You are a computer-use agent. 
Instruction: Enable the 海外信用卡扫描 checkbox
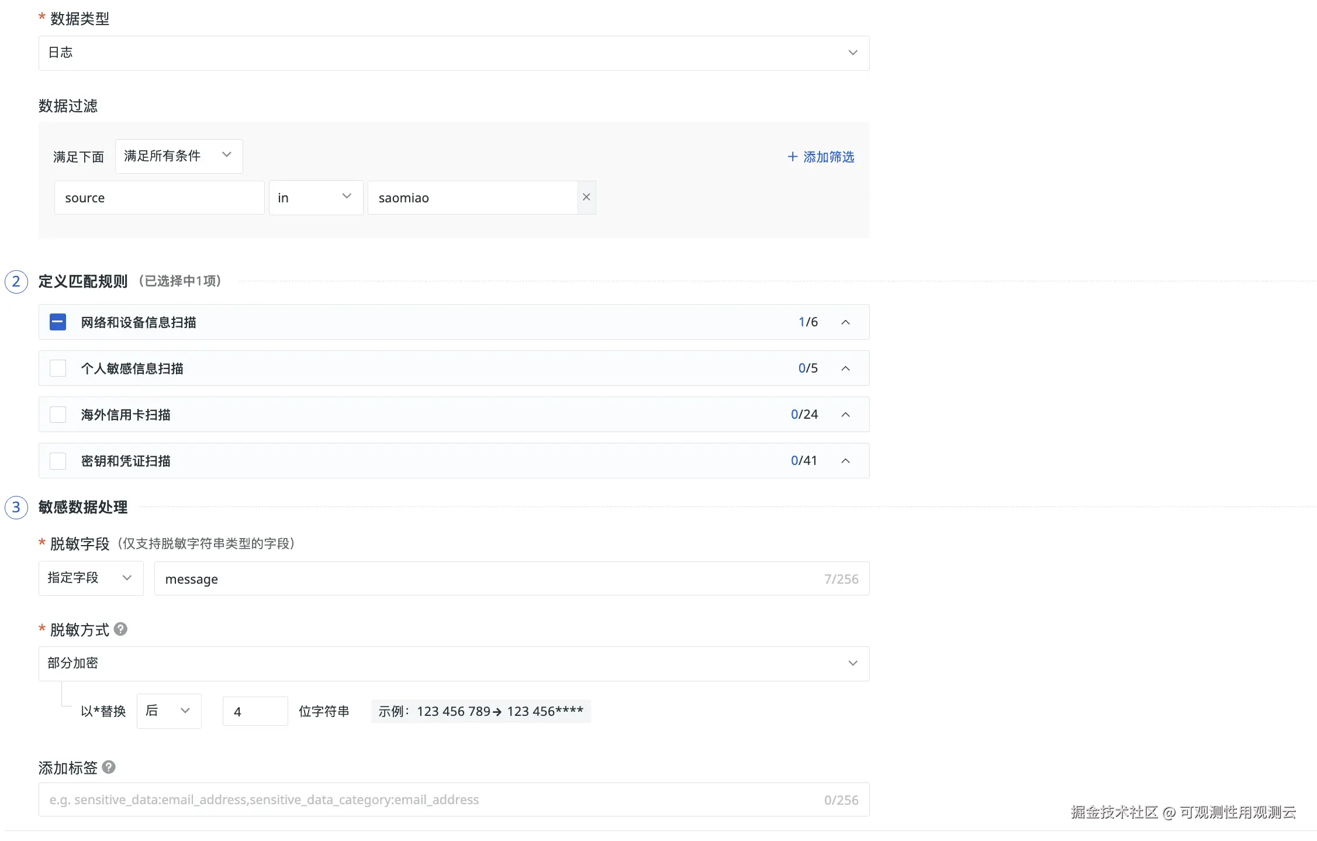tap(58, 415)
